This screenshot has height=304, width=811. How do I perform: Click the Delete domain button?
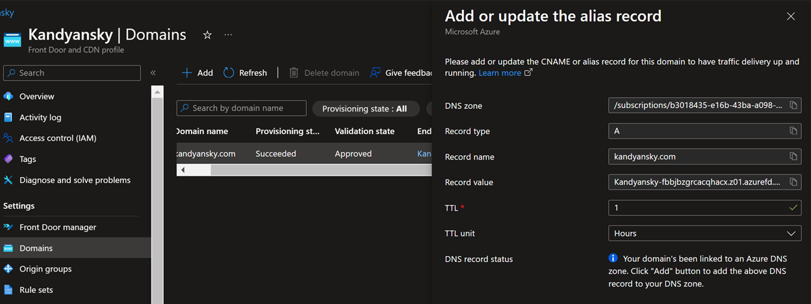(324, 73)
